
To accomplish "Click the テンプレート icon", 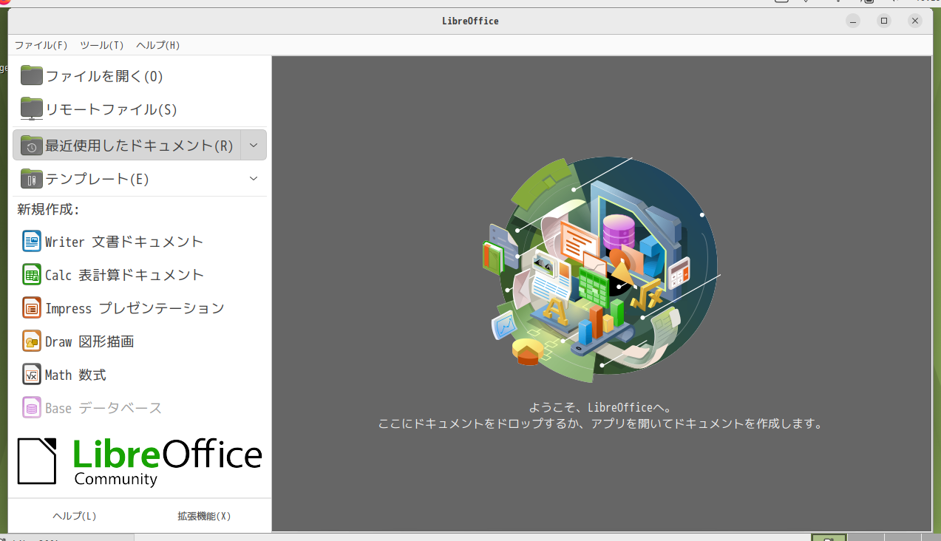I will click(32, 178).
